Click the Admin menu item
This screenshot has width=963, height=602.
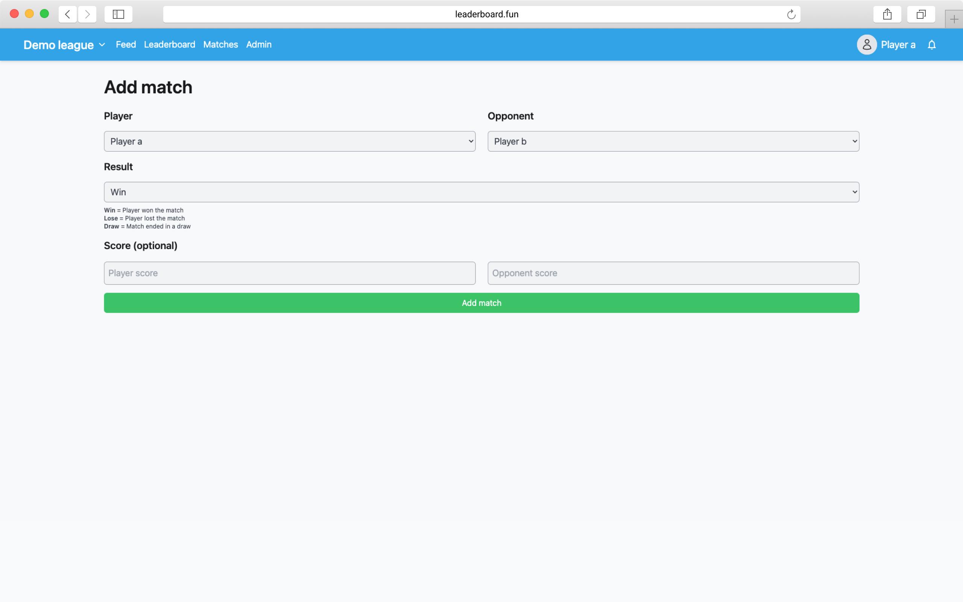pyautogui.click(x=258, y=44)
